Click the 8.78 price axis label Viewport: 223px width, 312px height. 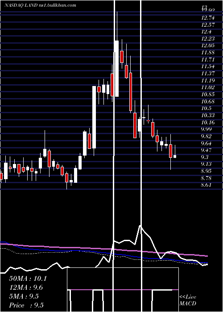click(x=207, y=178)
